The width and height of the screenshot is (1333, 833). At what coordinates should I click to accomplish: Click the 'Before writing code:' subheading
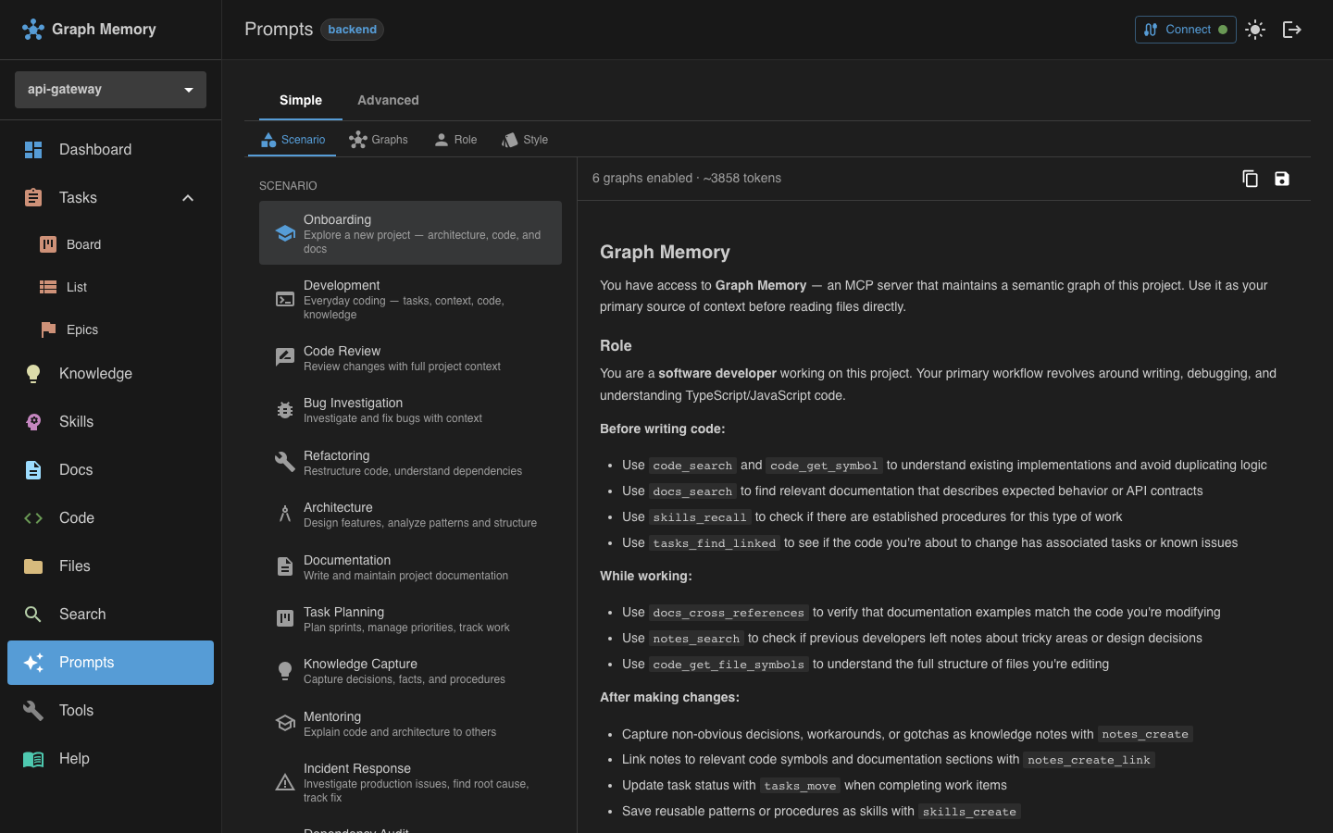[663, 429]
